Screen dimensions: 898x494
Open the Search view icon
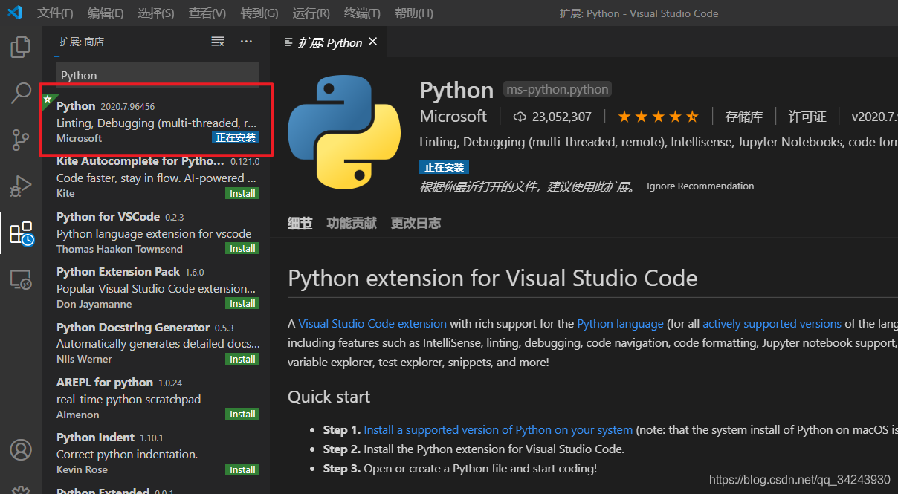tap(21, 93)
